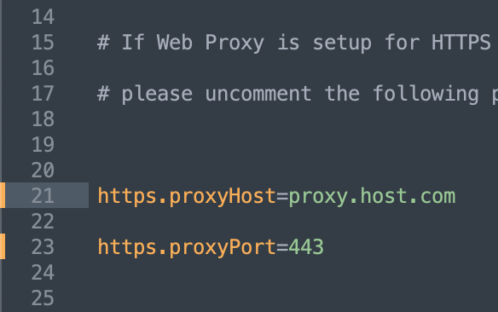Click the 443 port value

click(306, 247)
